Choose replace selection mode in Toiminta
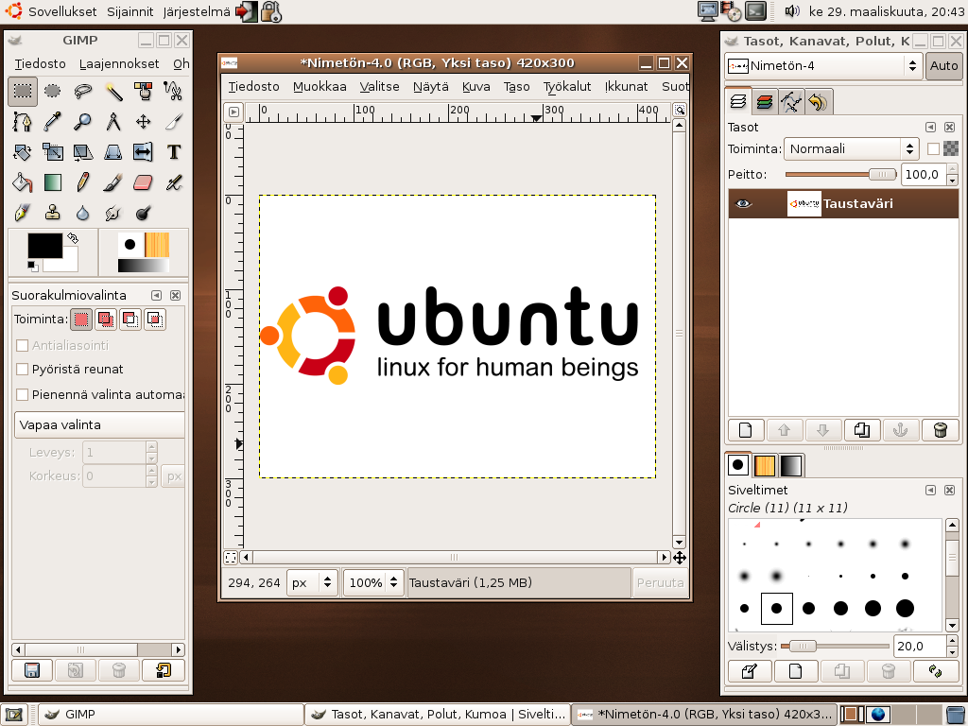 pos(81,320)
